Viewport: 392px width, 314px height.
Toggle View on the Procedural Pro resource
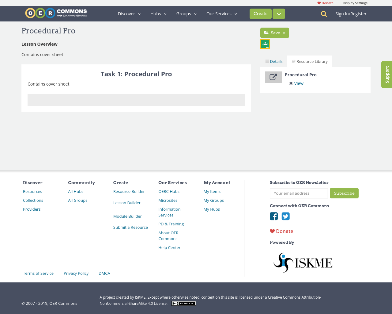pos(296,83)
